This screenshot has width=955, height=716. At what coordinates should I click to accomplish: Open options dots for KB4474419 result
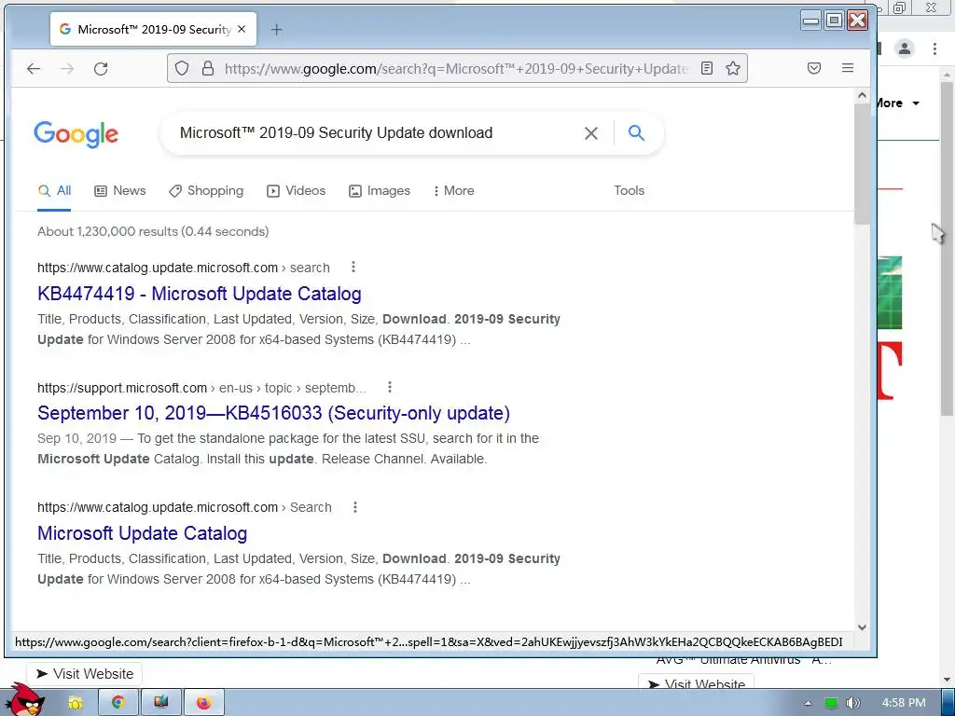tap(353, 267)
